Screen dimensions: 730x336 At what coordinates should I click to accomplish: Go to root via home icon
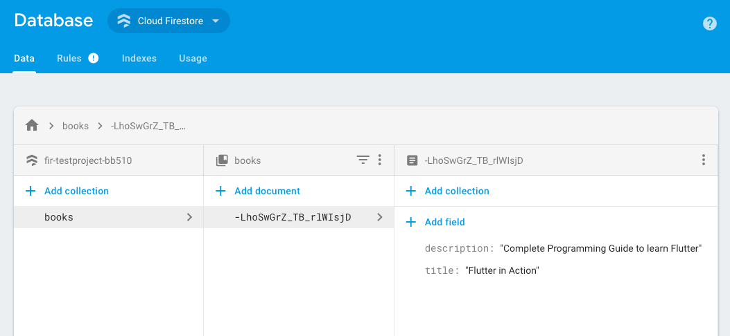coord(32,125)
